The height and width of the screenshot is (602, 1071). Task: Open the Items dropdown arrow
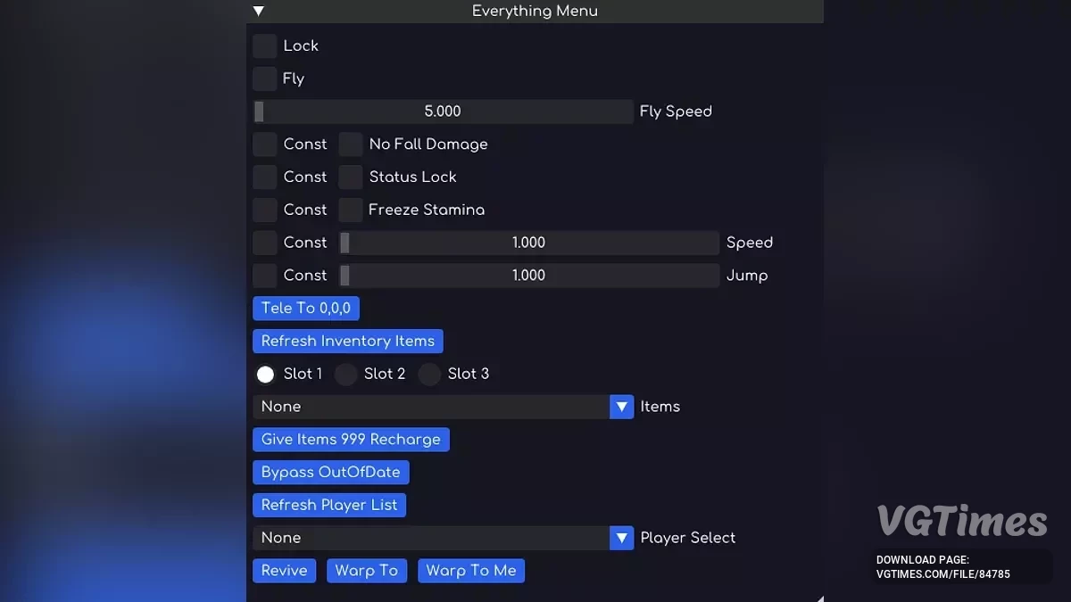(621, 407)
